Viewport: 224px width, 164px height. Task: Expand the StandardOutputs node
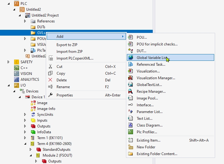tap(30, 150)
